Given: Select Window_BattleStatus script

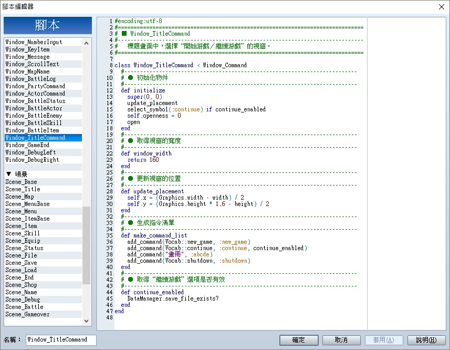Looking at the screenshot, I should 43,101.
